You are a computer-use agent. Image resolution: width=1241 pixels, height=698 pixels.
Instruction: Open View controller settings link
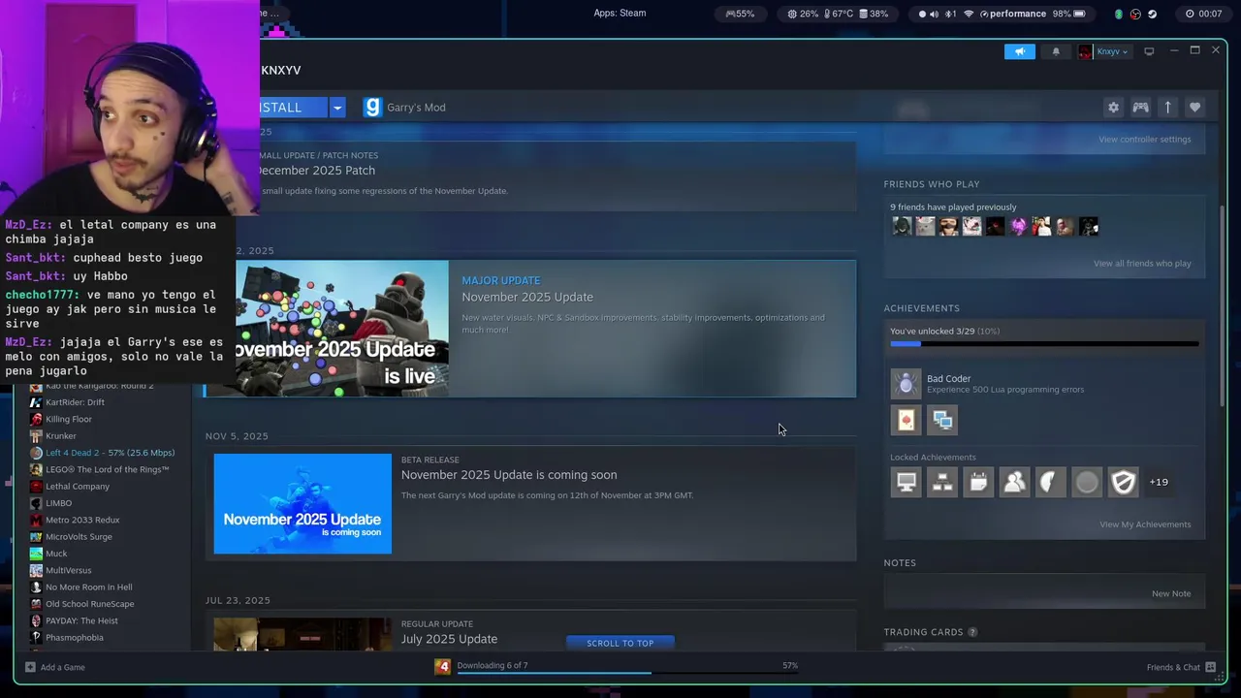coord(1144,140)
